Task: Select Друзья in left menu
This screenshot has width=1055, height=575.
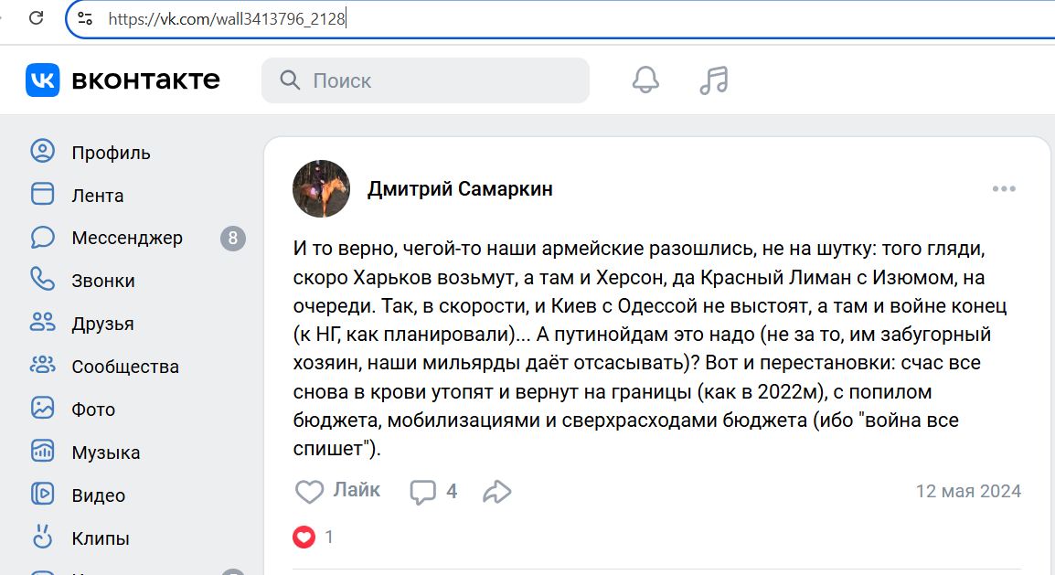Action: (102, 325)
